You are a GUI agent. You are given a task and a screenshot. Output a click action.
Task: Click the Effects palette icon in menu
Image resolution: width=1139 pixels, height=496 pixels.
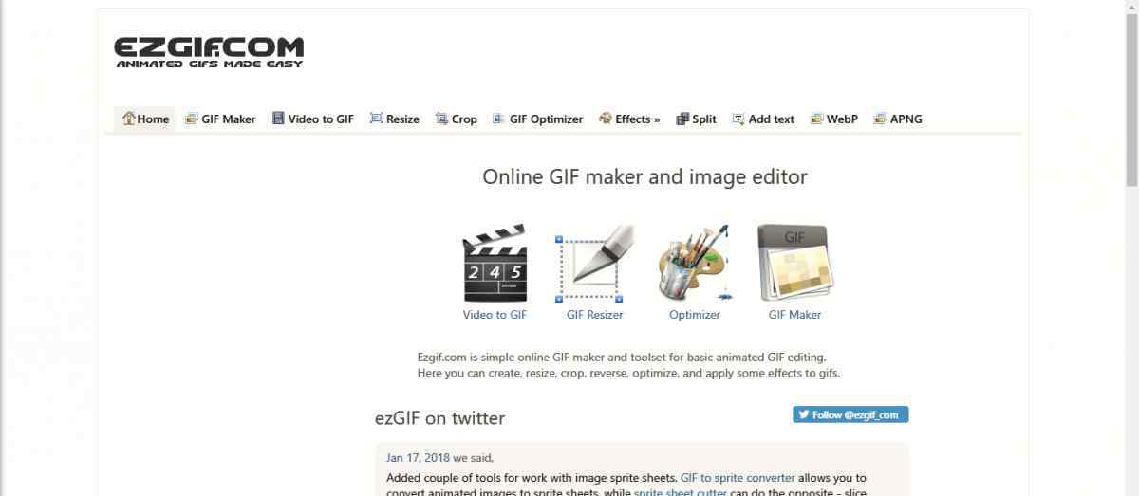pos(606,119)
